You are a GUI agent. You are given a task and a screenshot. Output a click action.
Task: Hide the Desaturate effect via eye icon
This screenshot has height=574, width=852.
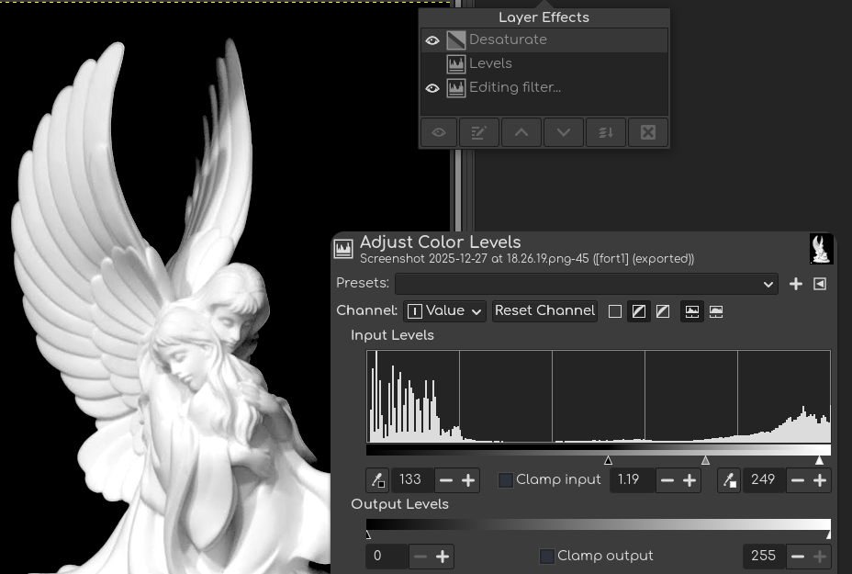point(432,40)
